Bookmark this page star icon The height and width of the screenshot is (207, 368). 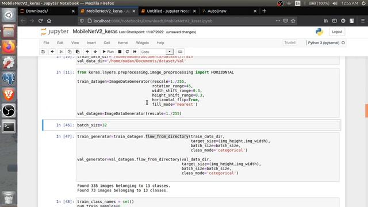coord(293,21)
